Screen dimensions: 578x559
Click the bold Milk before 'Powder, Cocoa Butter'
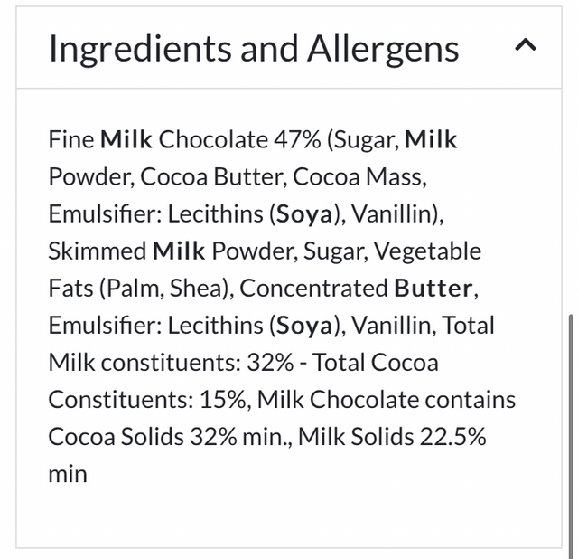point(431,140)
